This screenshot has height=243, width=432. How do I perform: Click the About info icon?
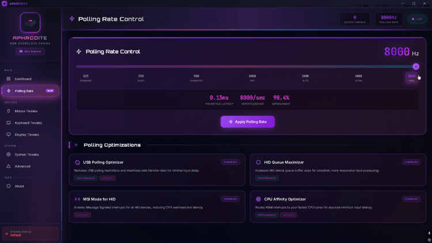(x=9, y=186)
